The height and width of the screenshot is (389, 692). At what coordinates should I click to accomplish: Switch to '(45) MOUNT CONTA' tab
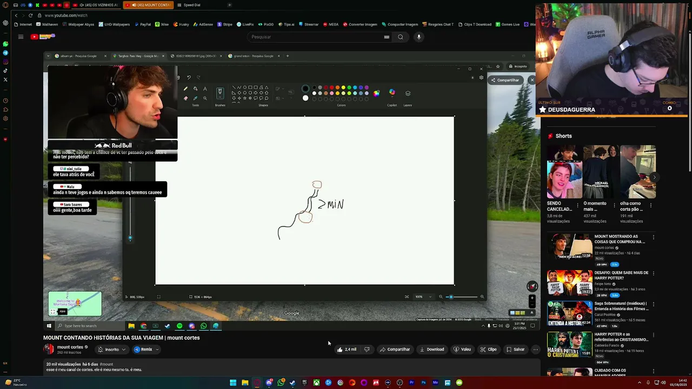coord(149,5)
